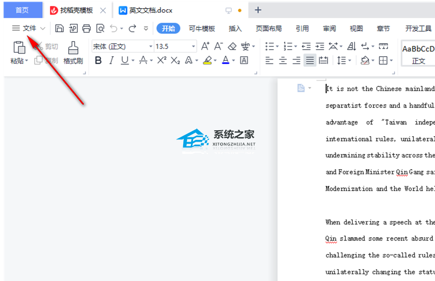Image resolution: width=435 pixels, height=281 pixels.
Task: Open a new tab with plus button
Action: [258, 10]
